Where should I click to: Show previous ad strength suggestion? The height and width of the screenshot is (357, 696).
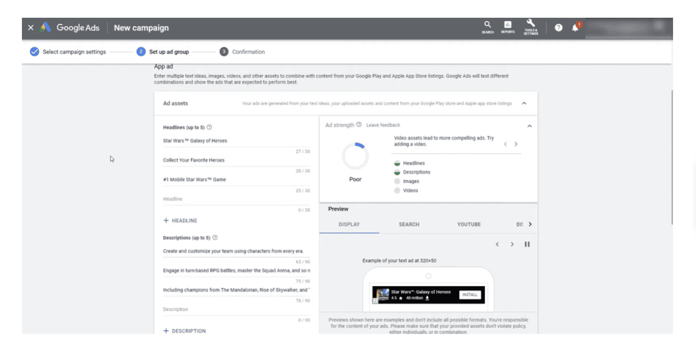(x=505, y=144)
